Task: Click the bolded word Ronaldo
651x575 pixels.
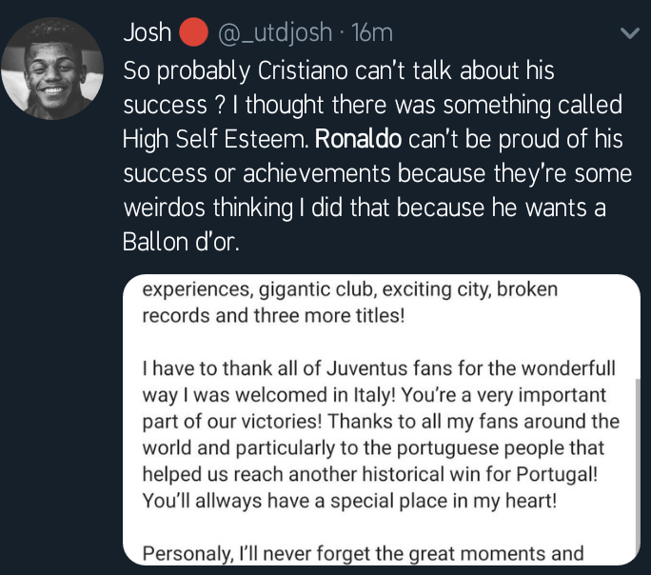Action: pyautogui.click(x=359, y=139)
